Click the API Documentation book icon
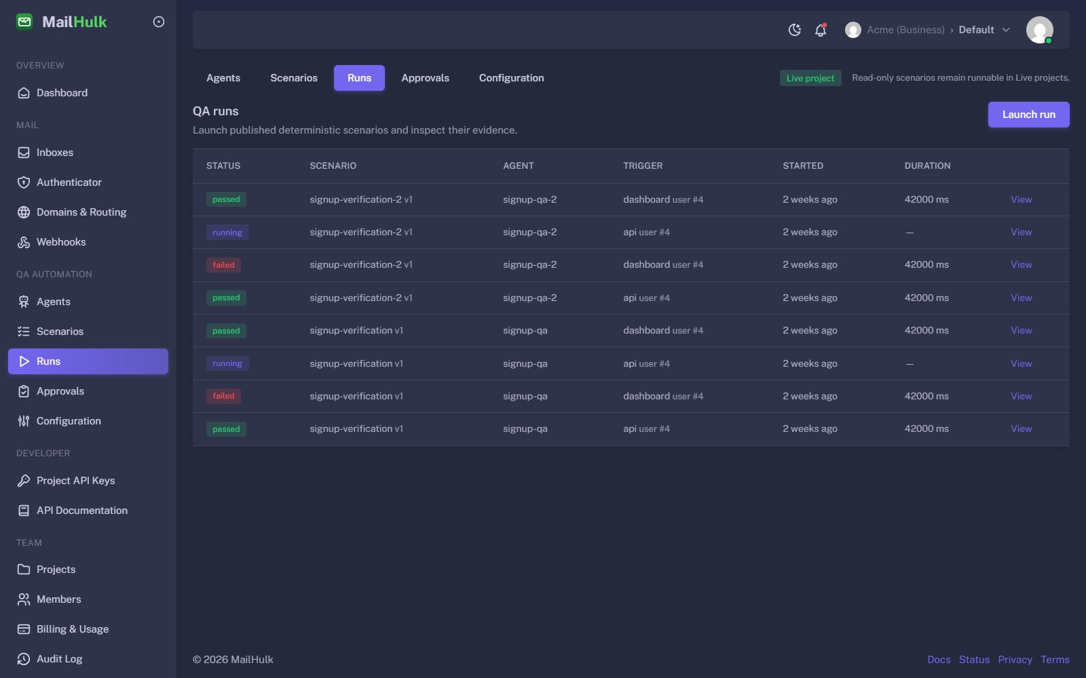 pos(24,511)
